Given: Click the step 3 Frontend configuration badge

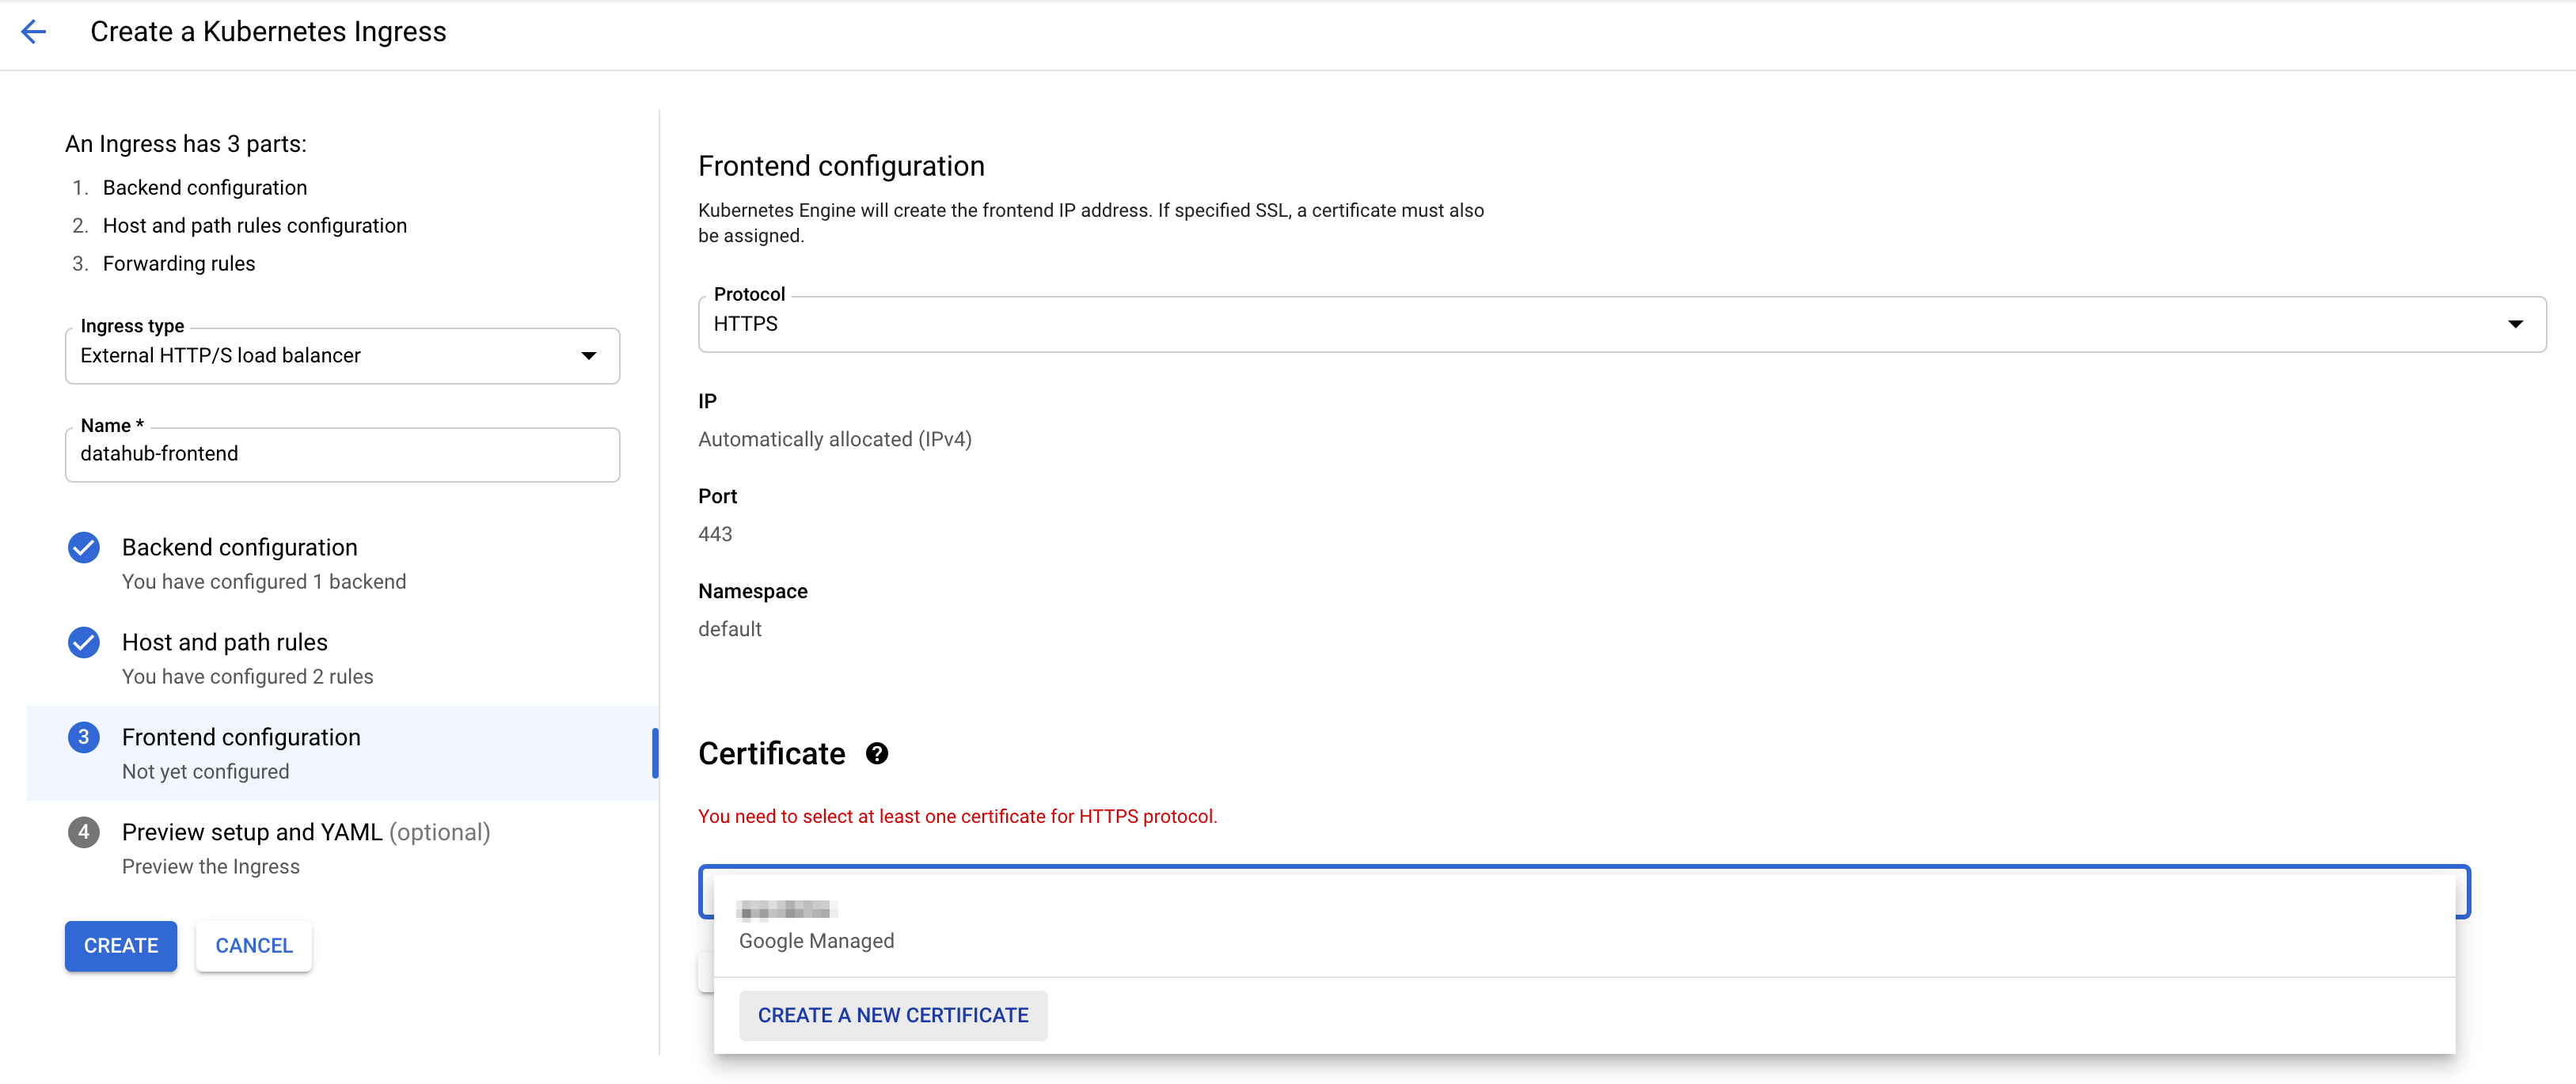Looking at the screenshot, I should point(84,737).
